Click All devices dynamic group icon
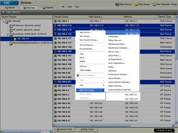The height and width of the screenshot is (133, 178). [x=11, y=26]
